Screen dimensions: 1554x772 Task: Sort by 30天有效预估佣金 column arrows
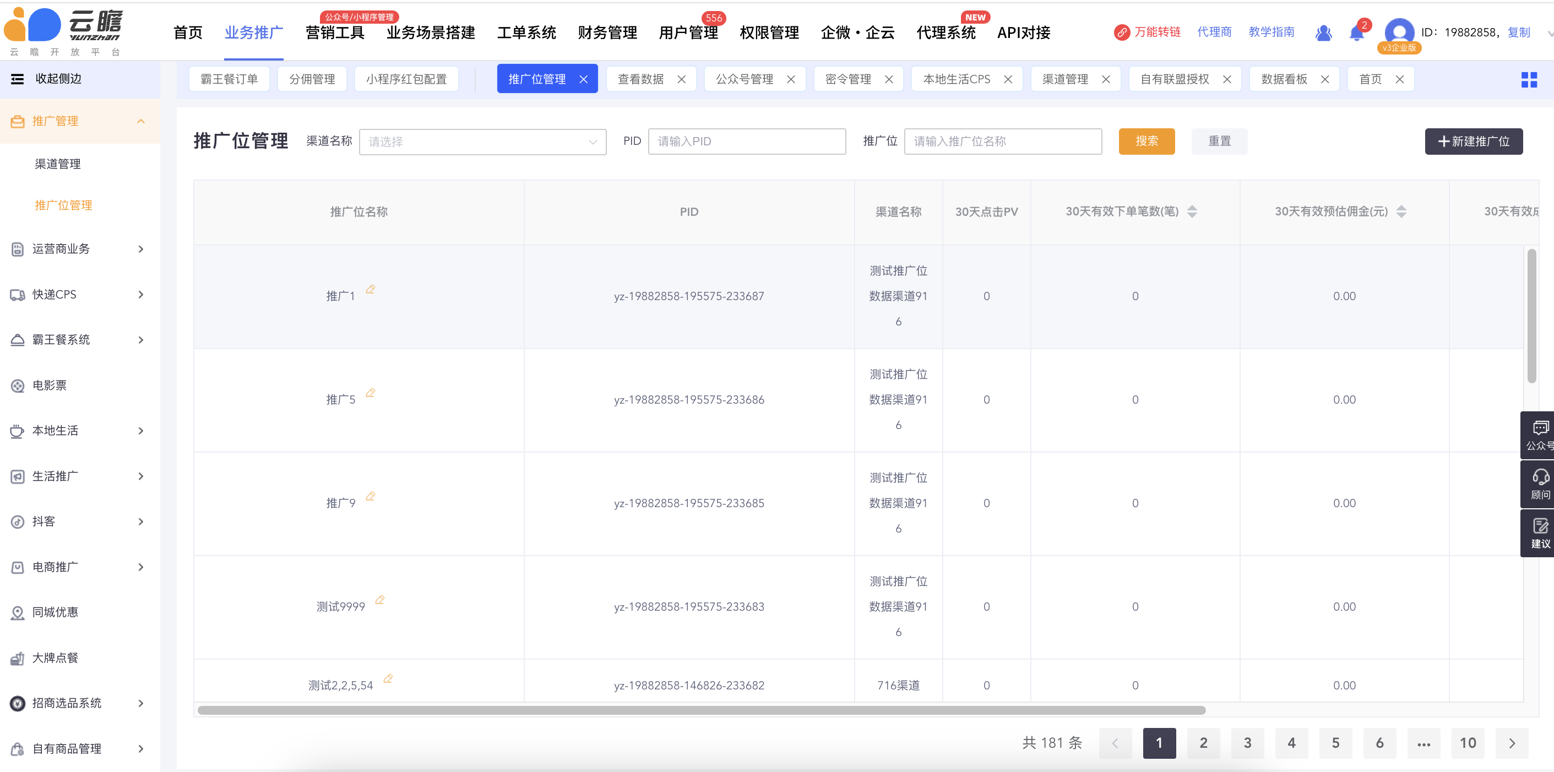[x=1401, y=211]
